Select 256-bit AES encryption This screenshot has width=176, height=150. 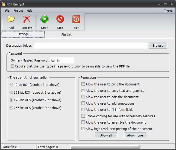pos(11,108)
